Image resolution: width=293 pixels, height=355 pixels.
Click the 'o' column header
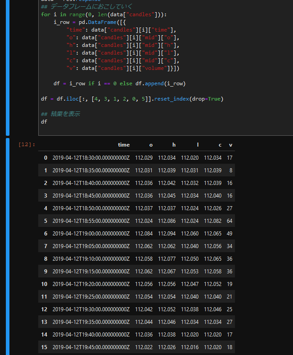coord(151,145)
